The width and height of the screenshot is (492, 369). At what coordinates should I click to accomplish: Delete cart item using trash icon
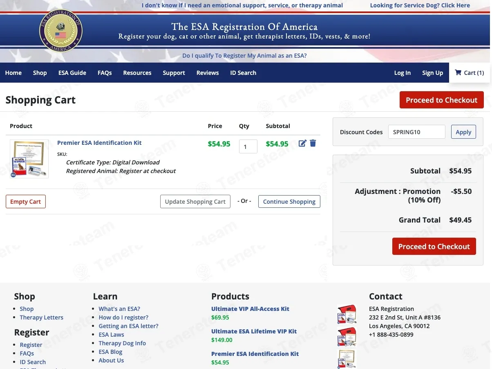coord(313,143)
